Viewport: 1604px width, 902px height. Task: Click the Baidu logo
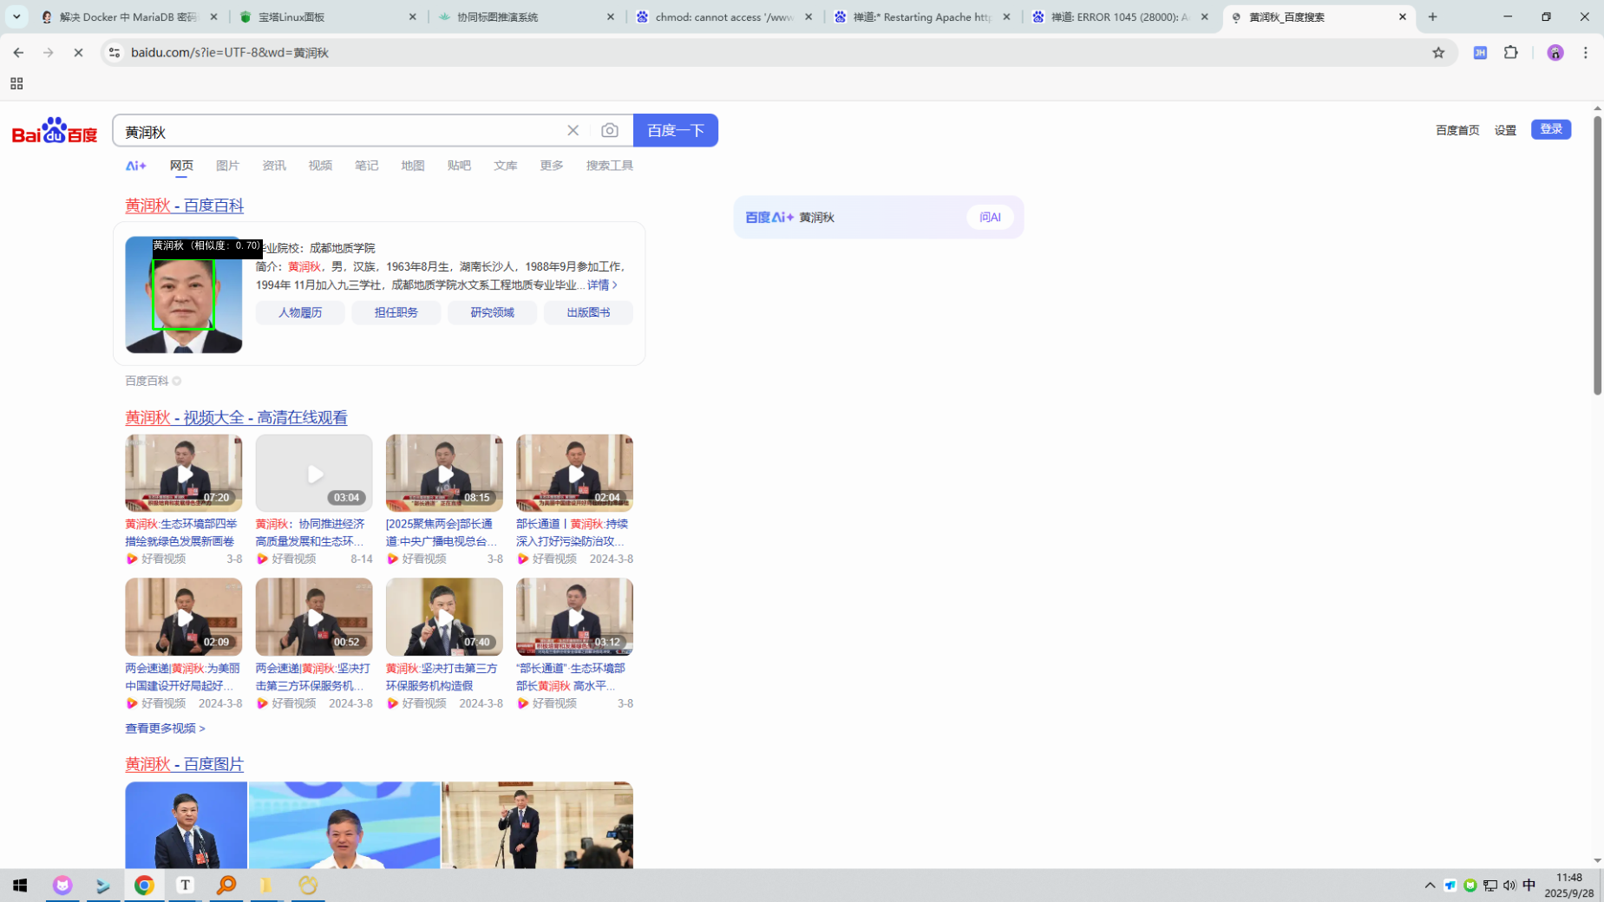[x=54, y=130]
